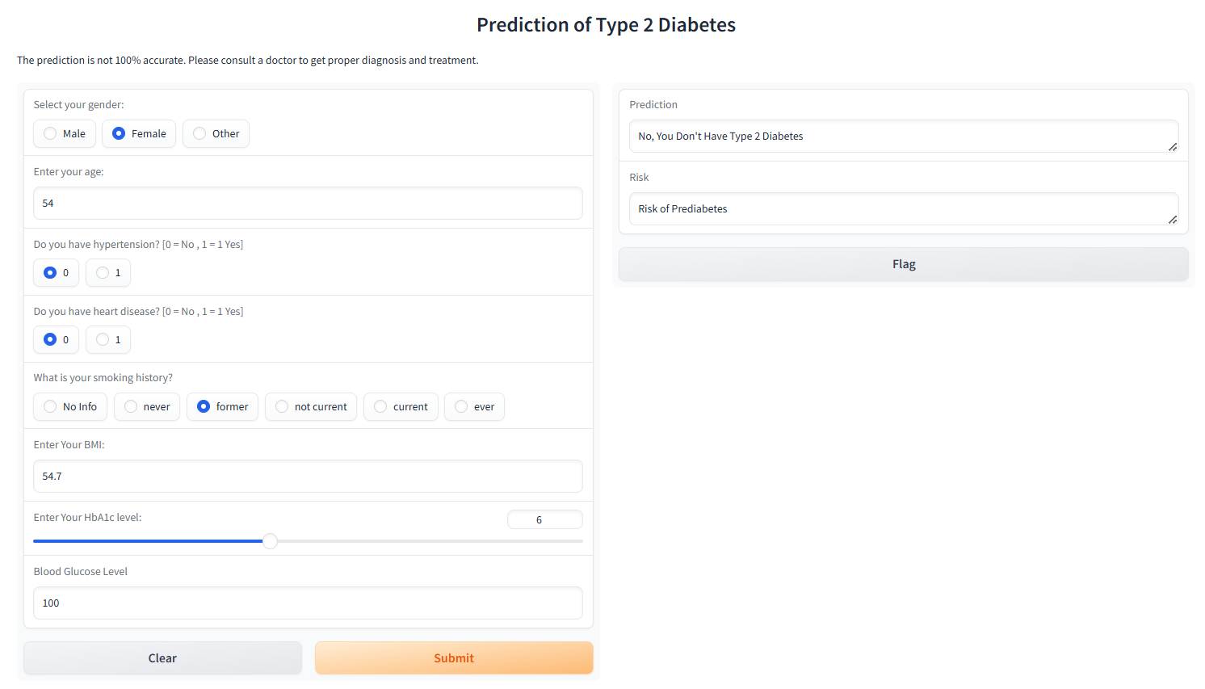Flag this prediction result
Screen dimensions: 1205x689
click(x=904, y=264)
